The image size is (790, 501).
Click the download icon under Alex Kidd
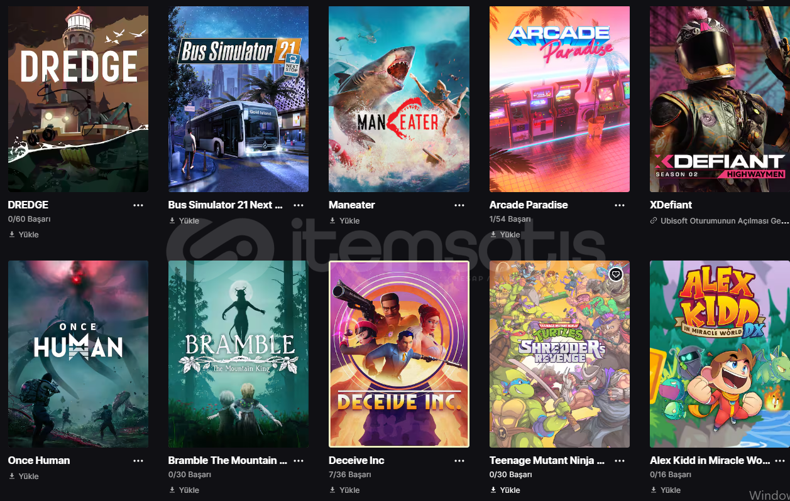pyautogui.click(x=654, y=490)
